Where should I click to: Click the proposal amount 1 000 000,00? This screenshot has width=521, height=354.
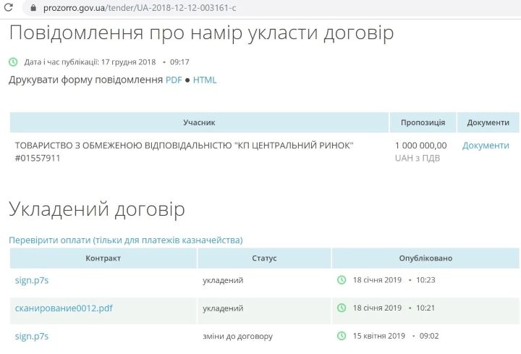(x=421, y=146)
